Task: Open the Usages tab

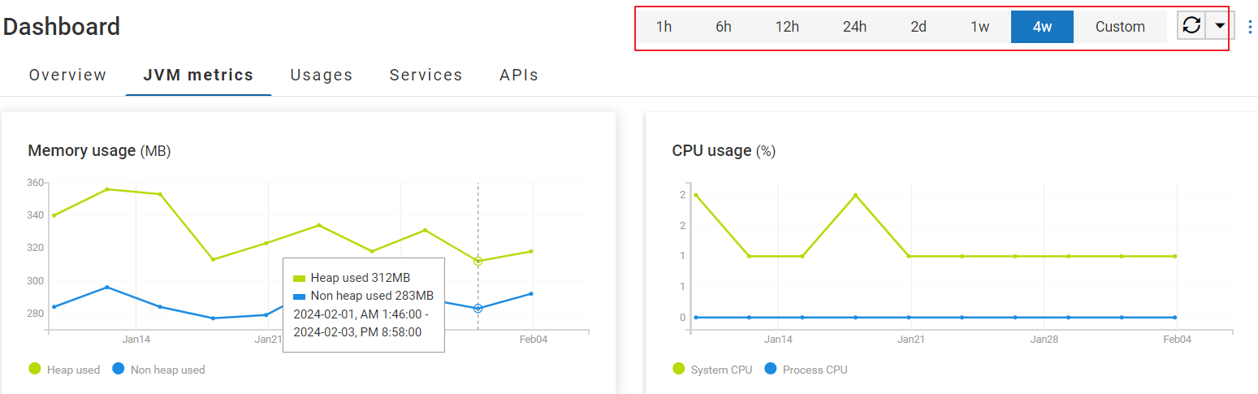Action: tap(322, 76)
